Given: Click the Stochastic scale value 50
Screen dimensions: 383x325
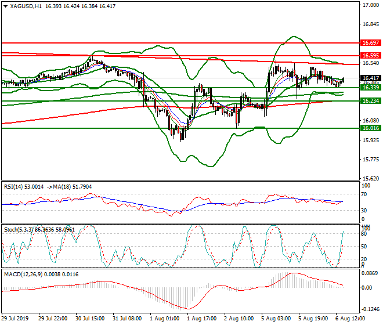Looking at the screenshot, I should (364, 247).
